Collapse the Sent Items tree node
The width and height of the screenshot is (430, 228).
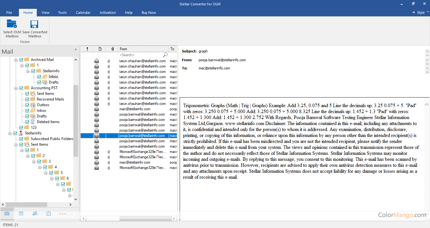tap(16, 144)
